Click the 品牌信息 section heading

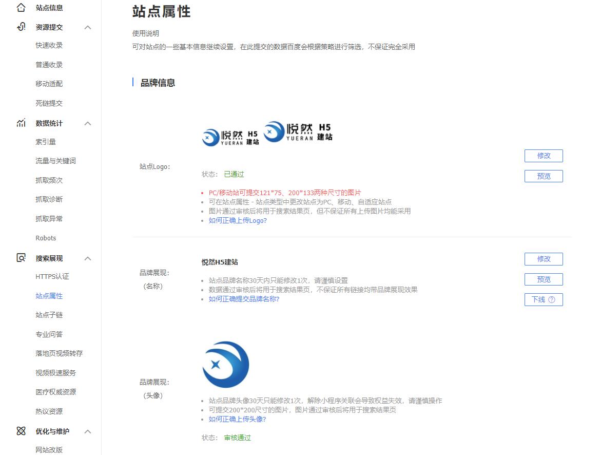pos(158,83)
